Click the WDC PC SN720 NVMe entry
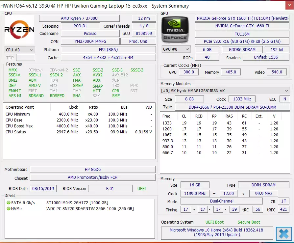The image size is (294, 243). tap(90, 209)
